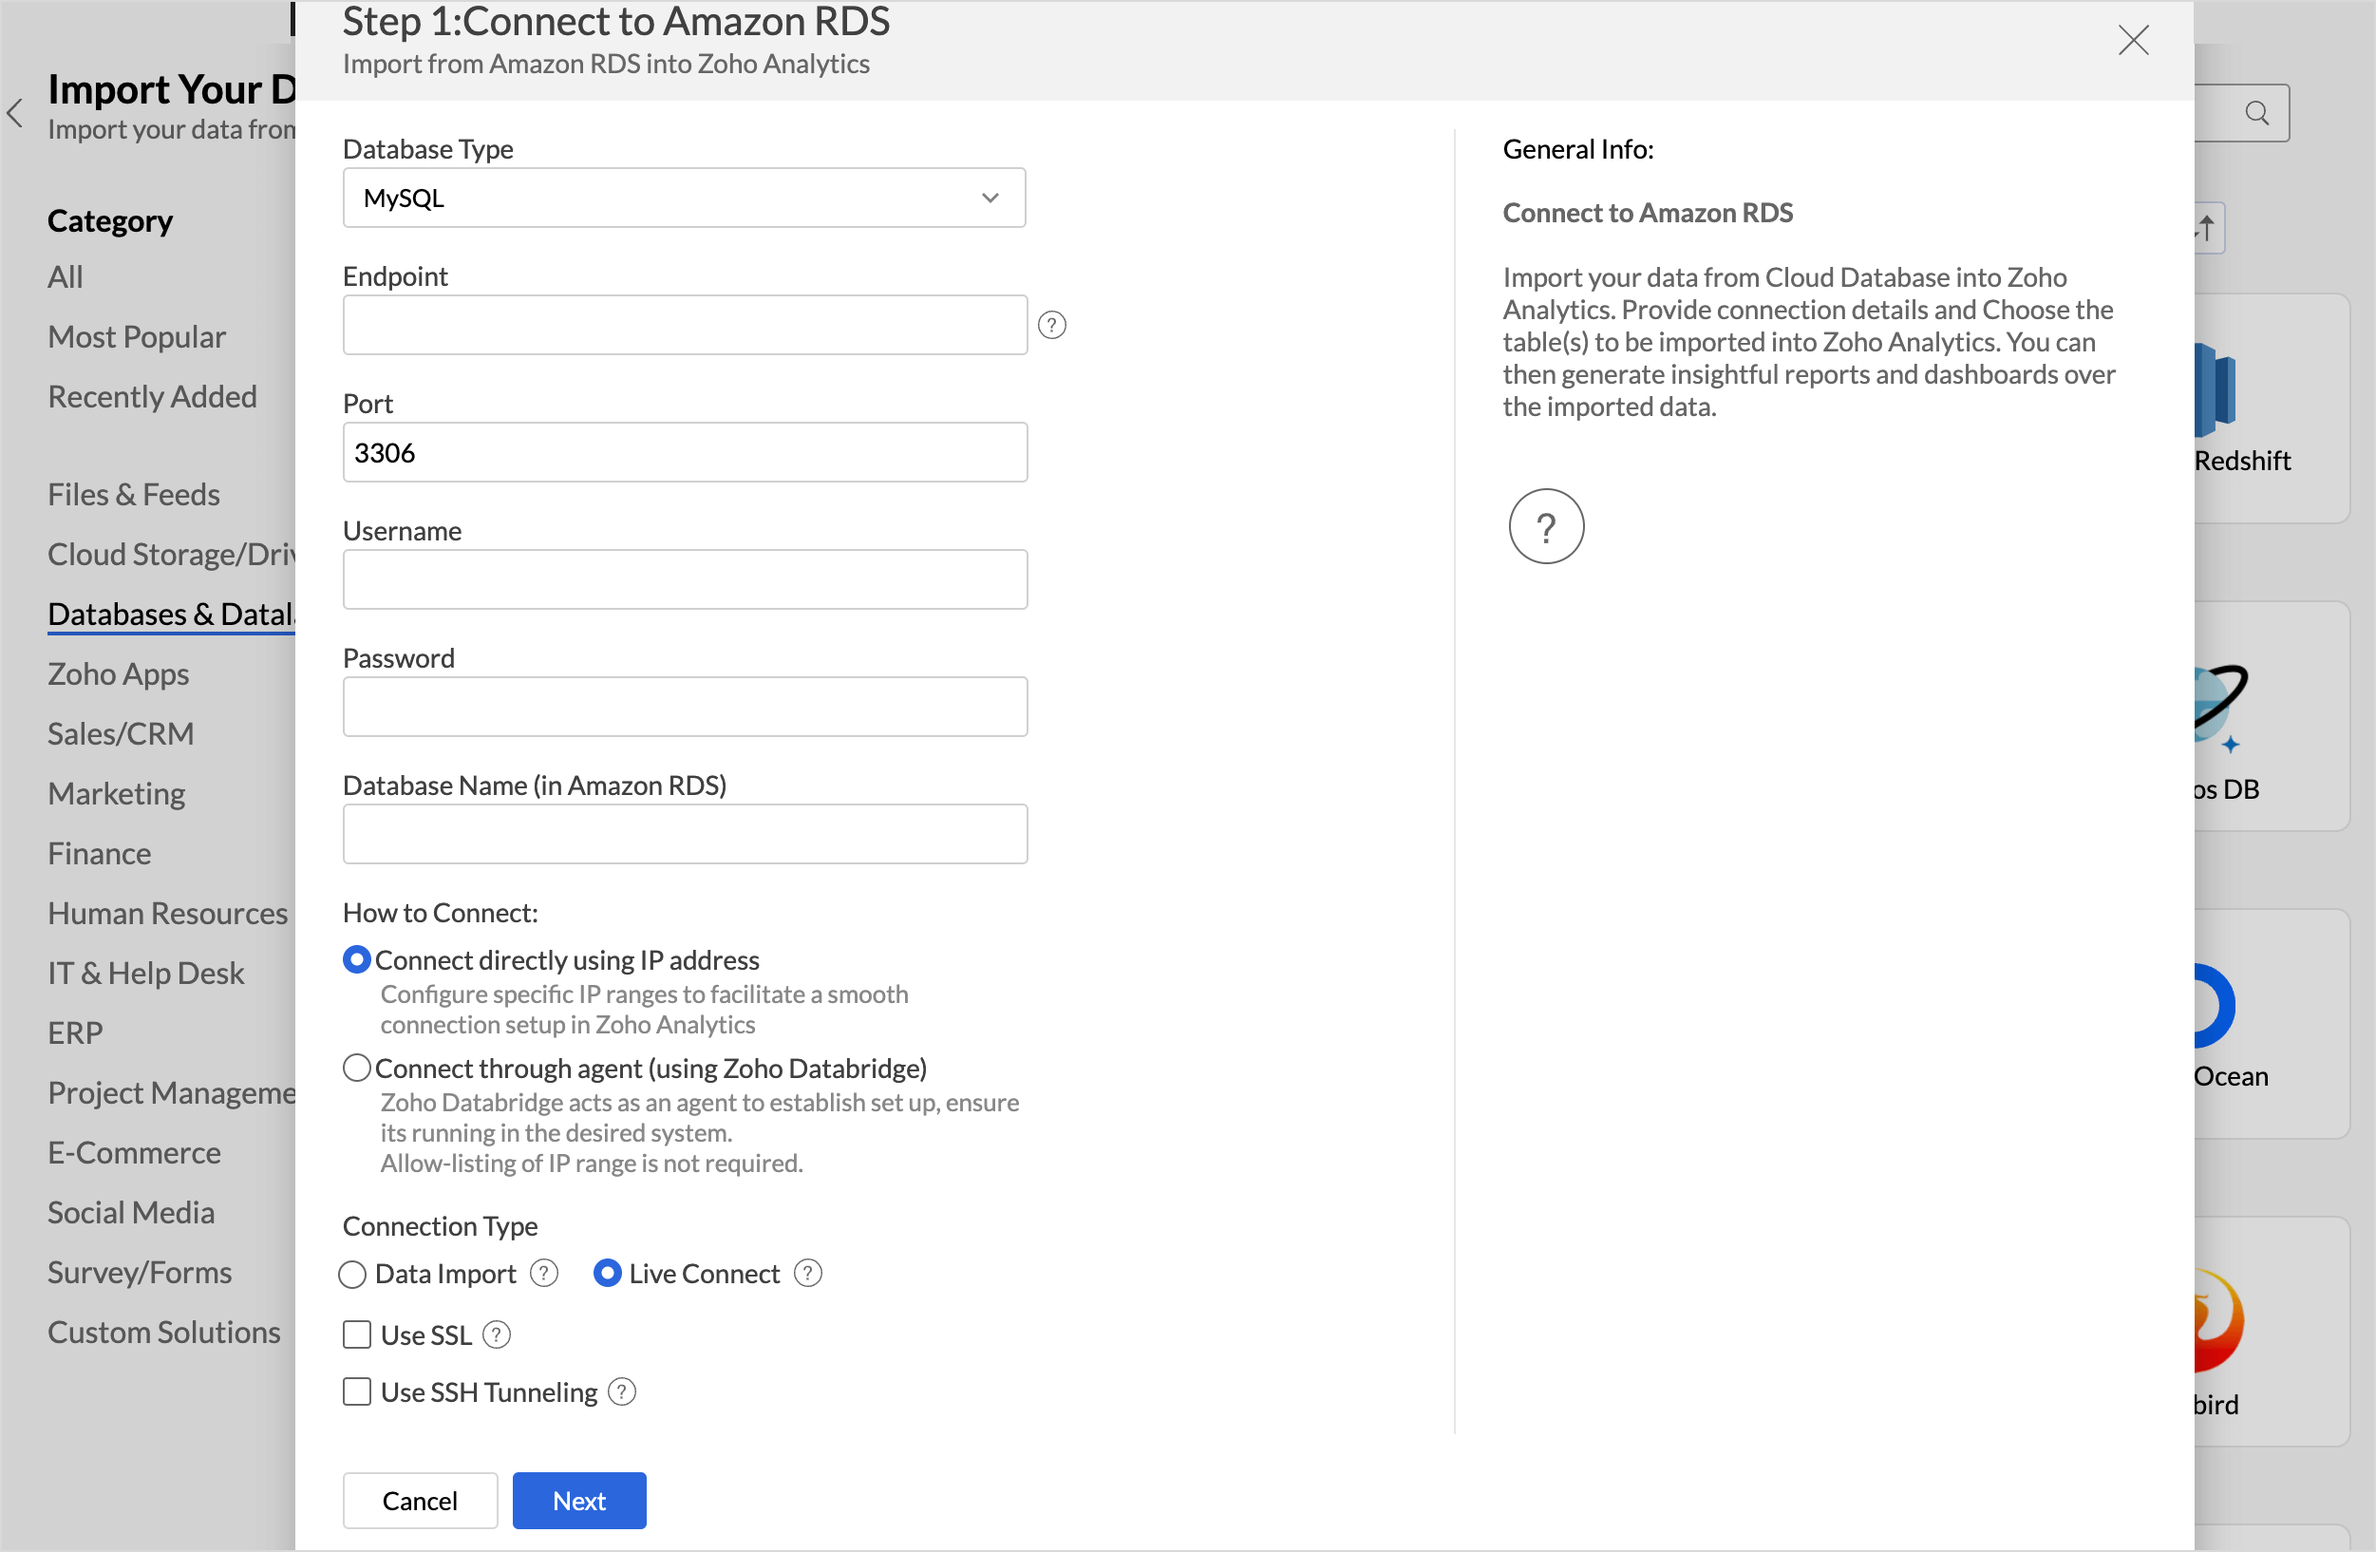Open the Cloud Storage/Drive category
The image size is (2376, 1552).
[172, 555]
